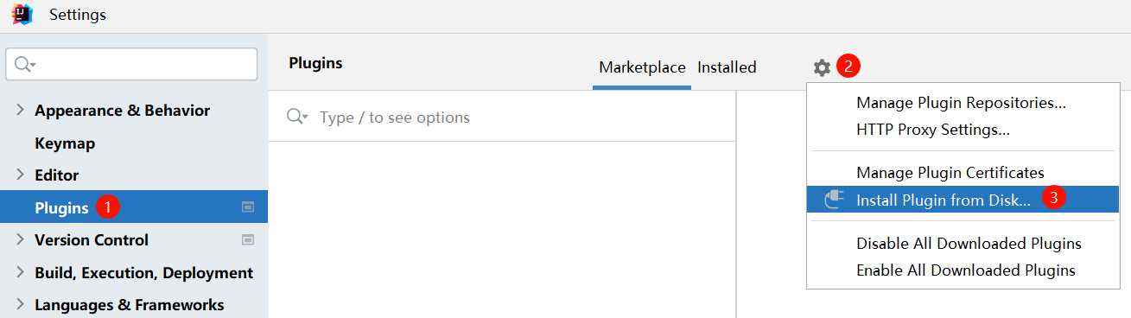Image resolution: width=1131 pixels, height=318 pixels.
Task: Expand the Version Control node
Action: coord(21,239)
